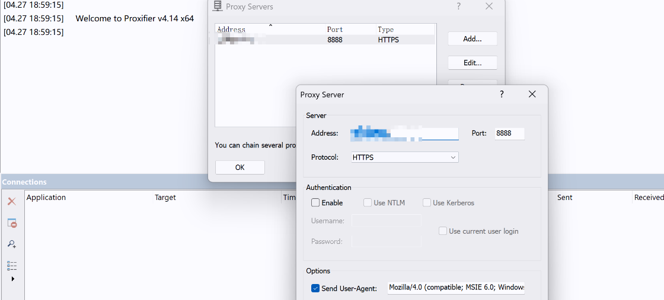The height and width of the screenshot is (300, 664).
Task: Click the help question mark in Proxy Servers dialog
Action: [458, 7]
